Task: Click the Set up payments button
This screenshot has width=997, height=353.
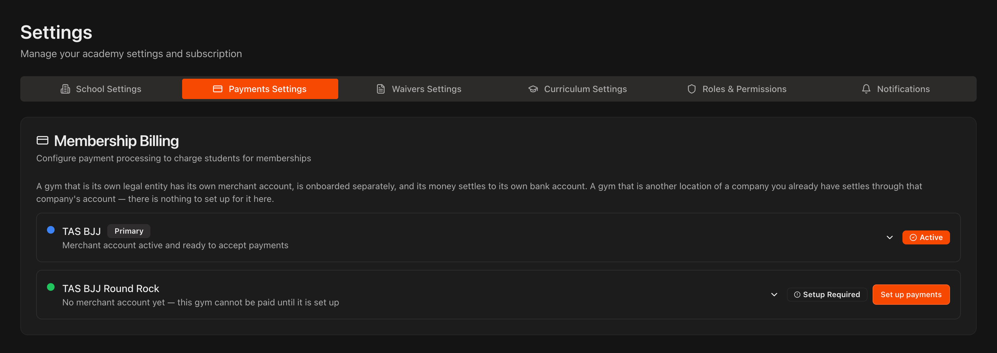Action: pos(911,295)
